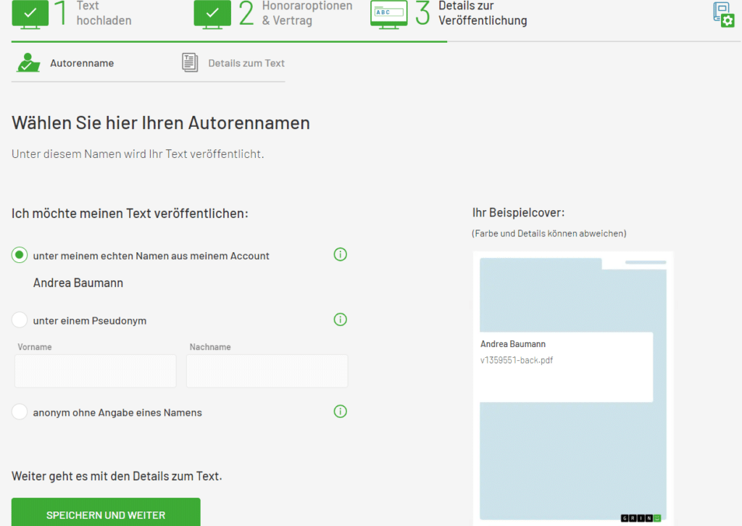
Task: Choose 'anonym ohne Angabe eines Namens' option
Action: pos(20,412)
